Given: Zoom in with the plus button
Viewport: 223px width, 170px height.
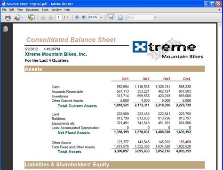Looking at the screenshot, I should pyautogui.click(x=84, y=17).
